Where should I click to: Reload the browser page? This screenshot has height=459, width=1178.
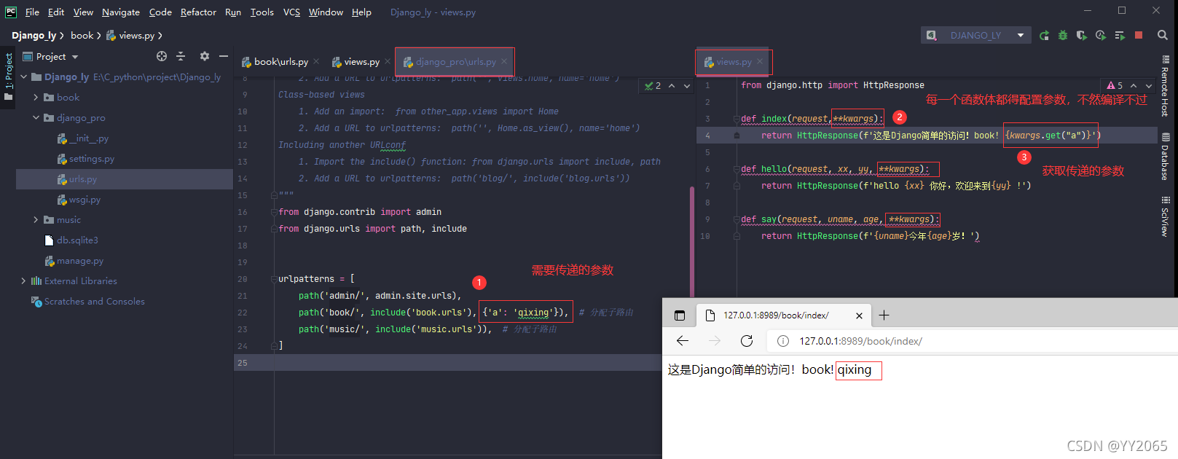(x=747, y=341)
